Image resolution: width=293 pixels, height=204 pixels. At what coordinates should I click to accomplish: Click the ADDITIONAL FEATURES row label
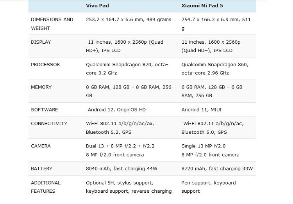coord(46,187)
